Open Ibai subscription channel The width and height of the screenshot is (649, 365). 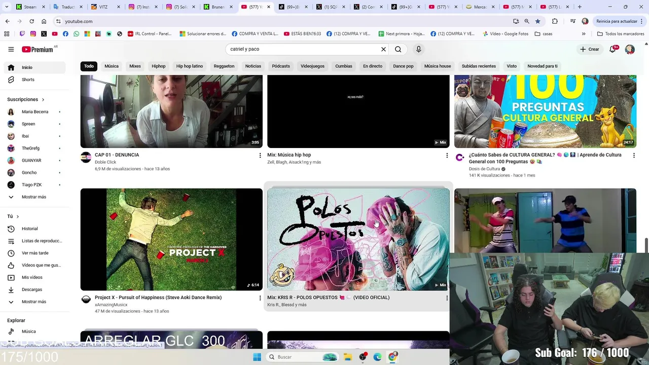point(34,136)
